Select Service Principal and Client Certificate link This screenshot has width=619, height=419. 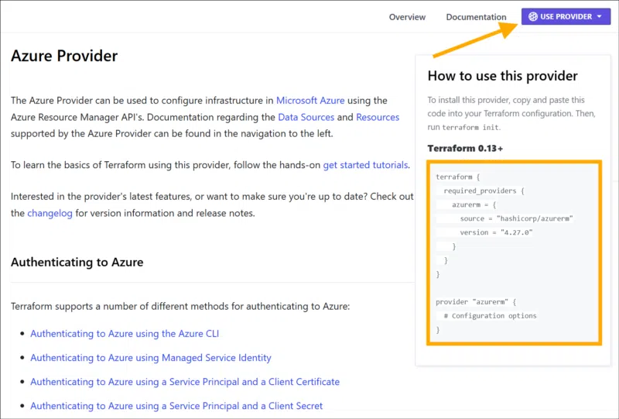click(185, 382)
